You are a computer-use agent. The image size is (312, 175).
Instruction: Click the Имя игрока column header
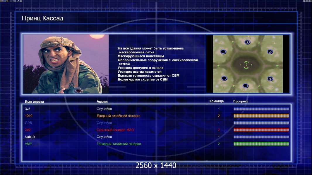(x=34, y=102)
